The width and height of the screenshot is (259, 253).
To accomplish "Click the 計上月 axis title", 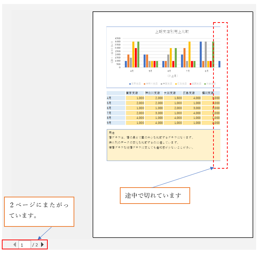I will tap(172, 76).
